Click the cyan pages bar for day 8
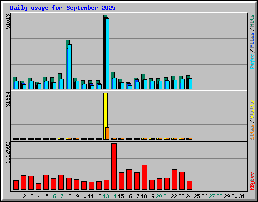 pos(70,67)
